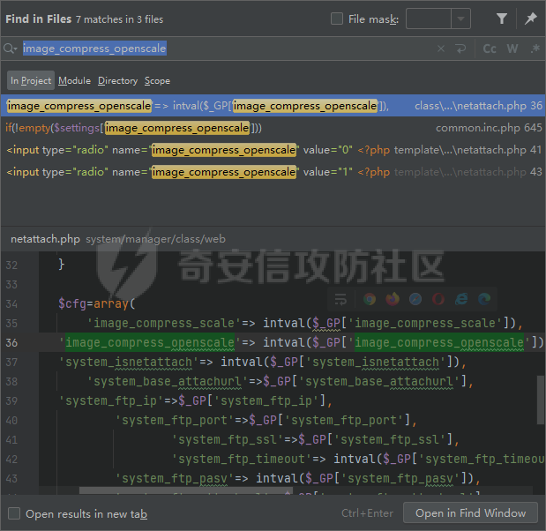Viewport: 546px width, 531px height.
Task: Toggle Regex (.*) search option
Action: point(535,49)
